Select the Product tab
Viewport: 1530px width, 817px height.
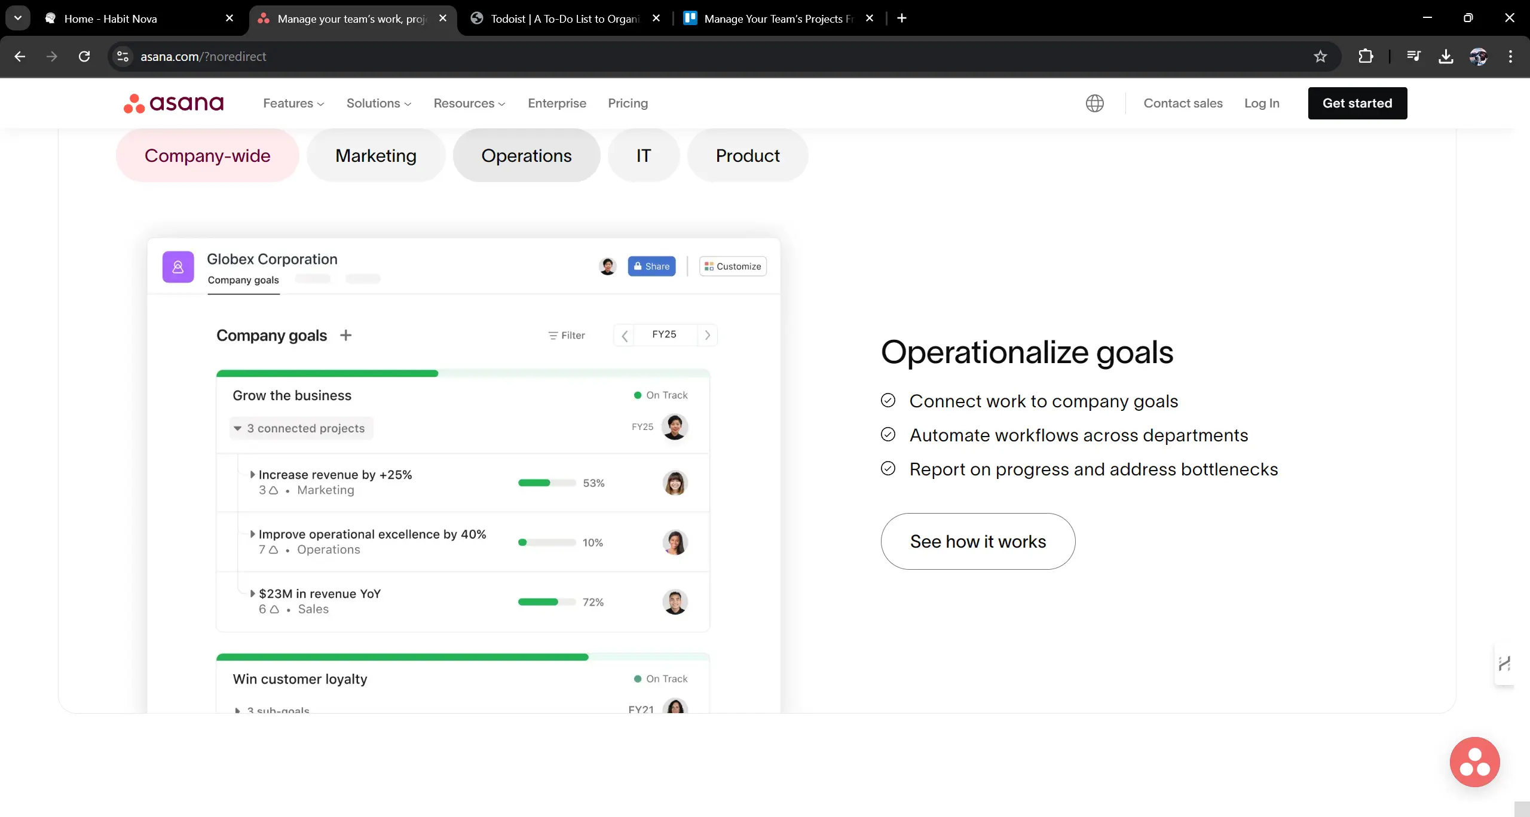tap(748, 156)
